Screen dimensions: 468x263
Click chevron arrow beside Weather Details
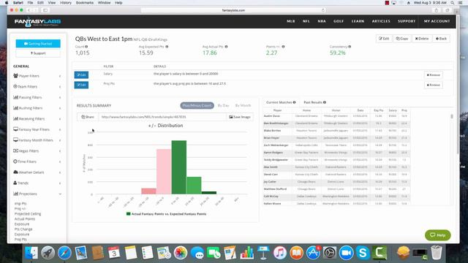[60, 172]
